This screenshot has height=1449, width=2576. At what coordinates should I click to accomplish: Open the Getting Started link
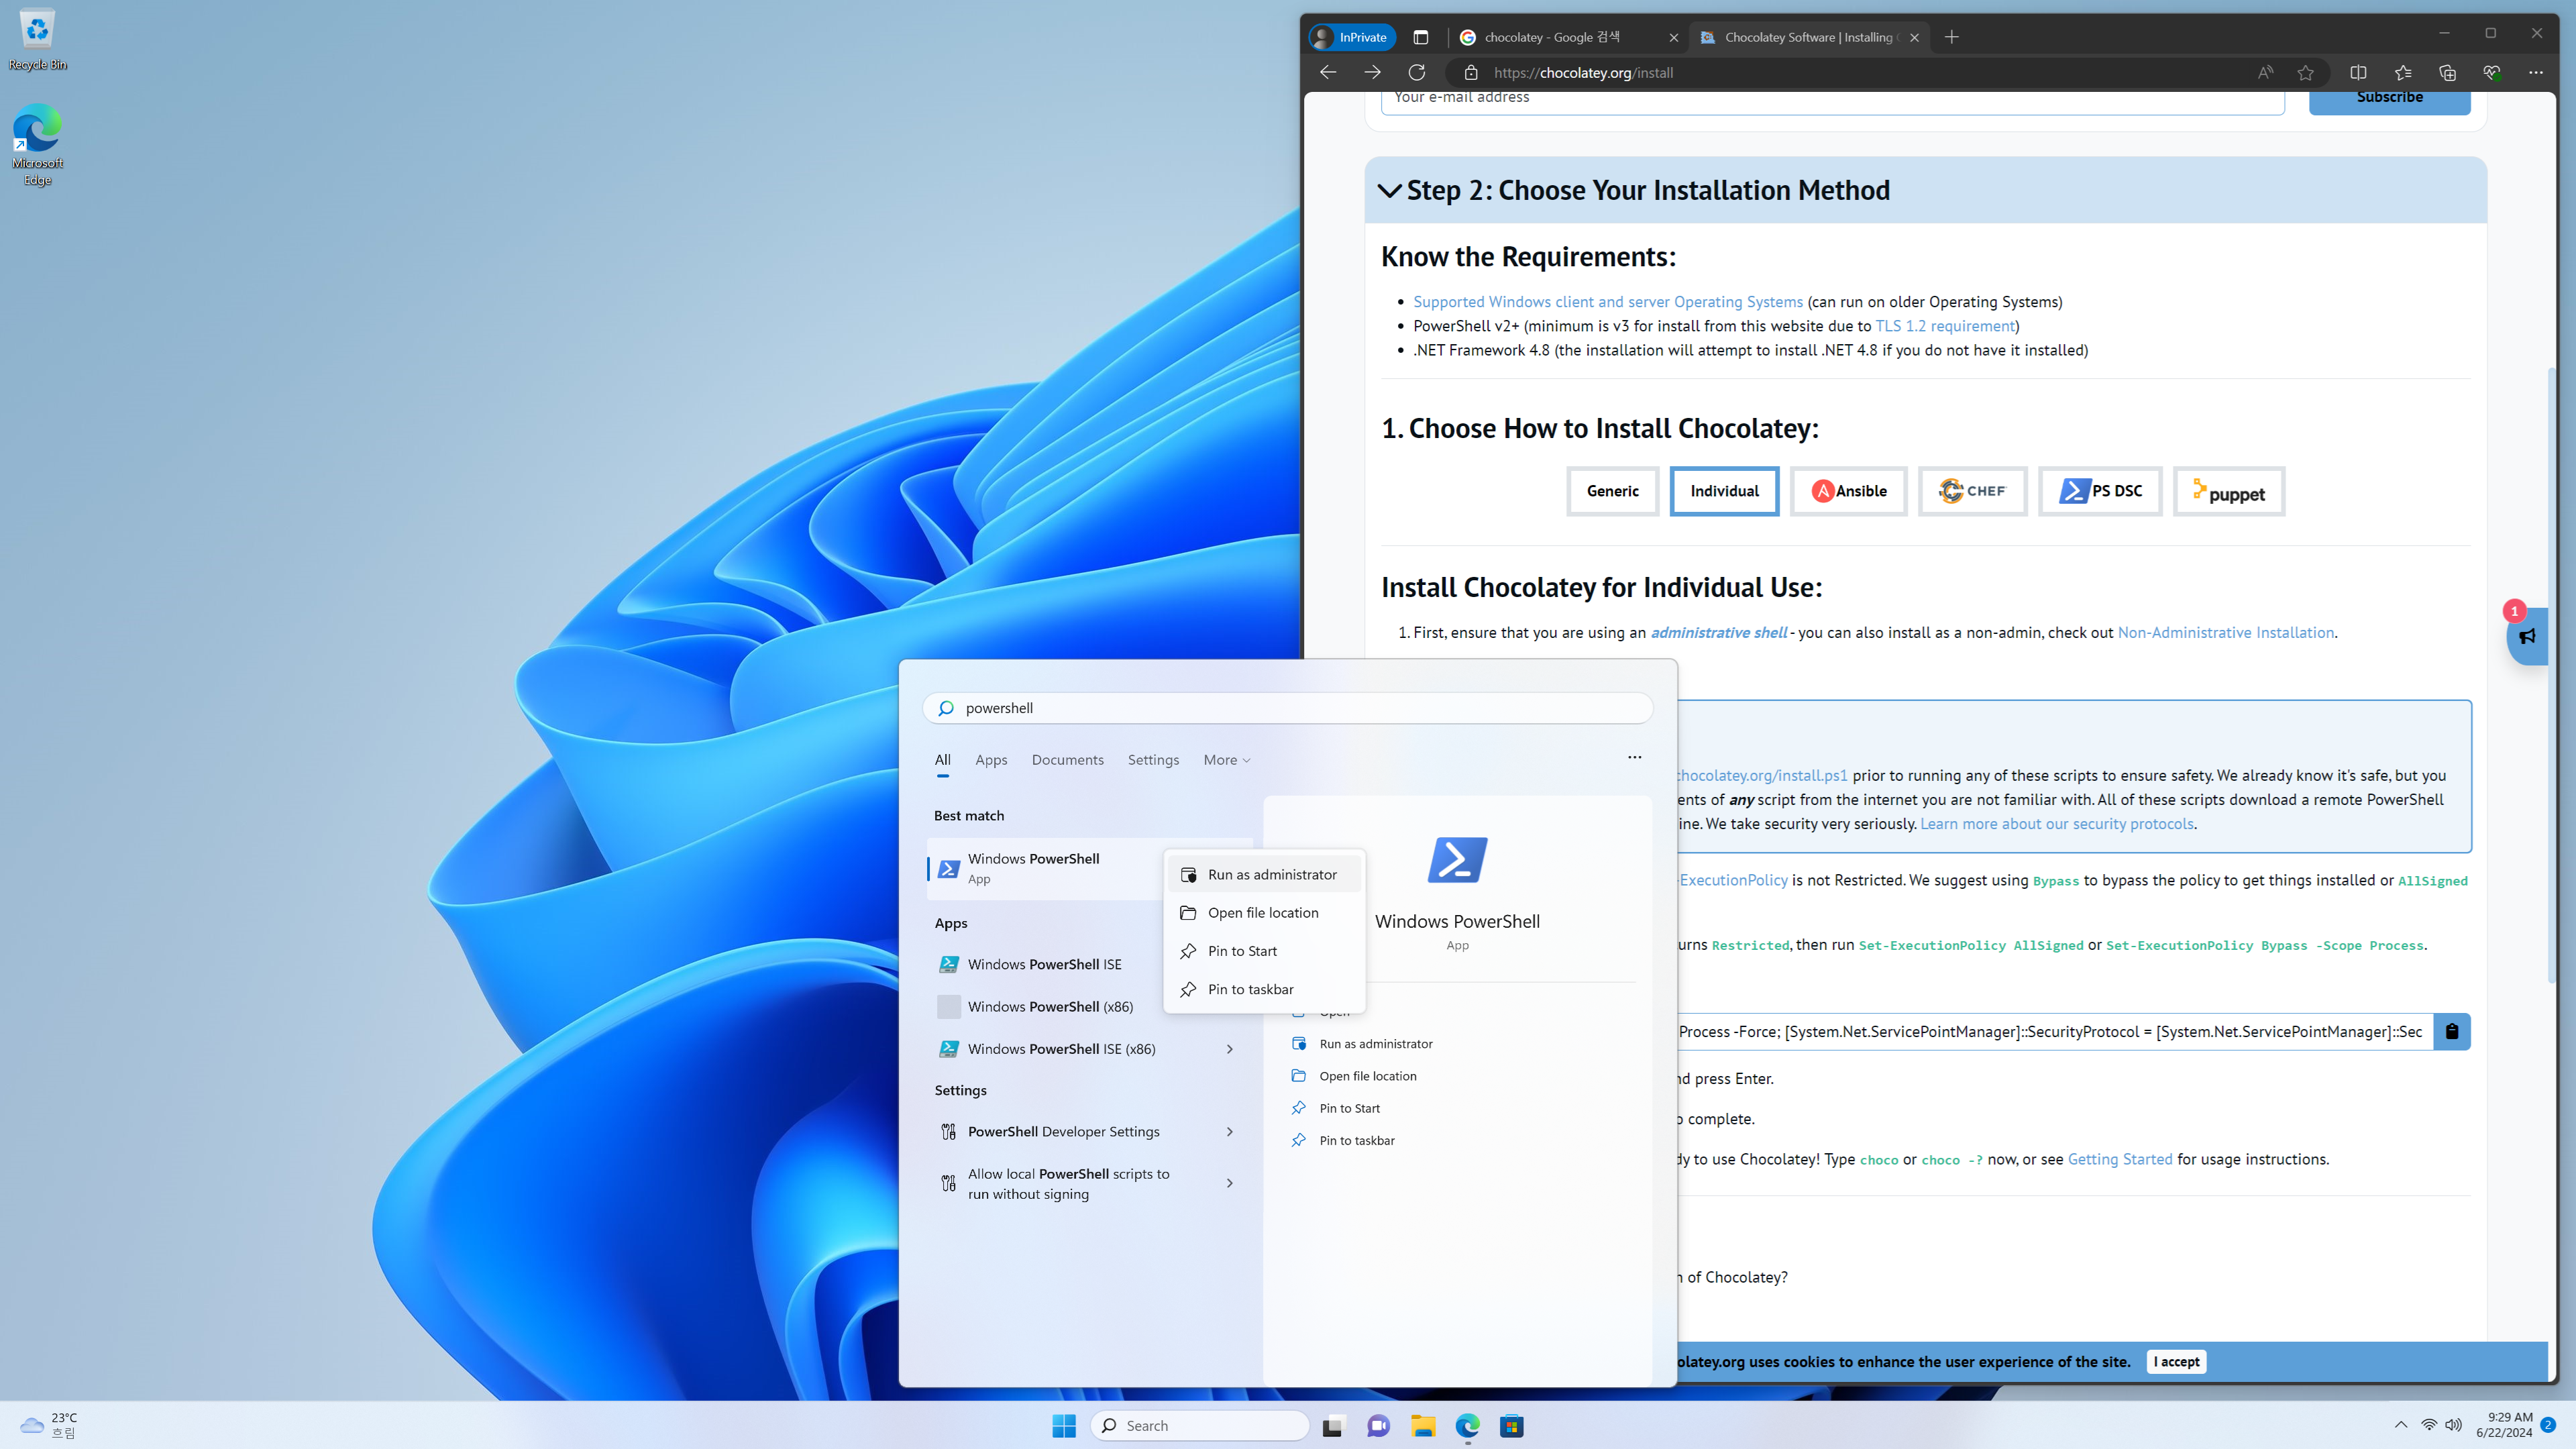[2119, 1159]
